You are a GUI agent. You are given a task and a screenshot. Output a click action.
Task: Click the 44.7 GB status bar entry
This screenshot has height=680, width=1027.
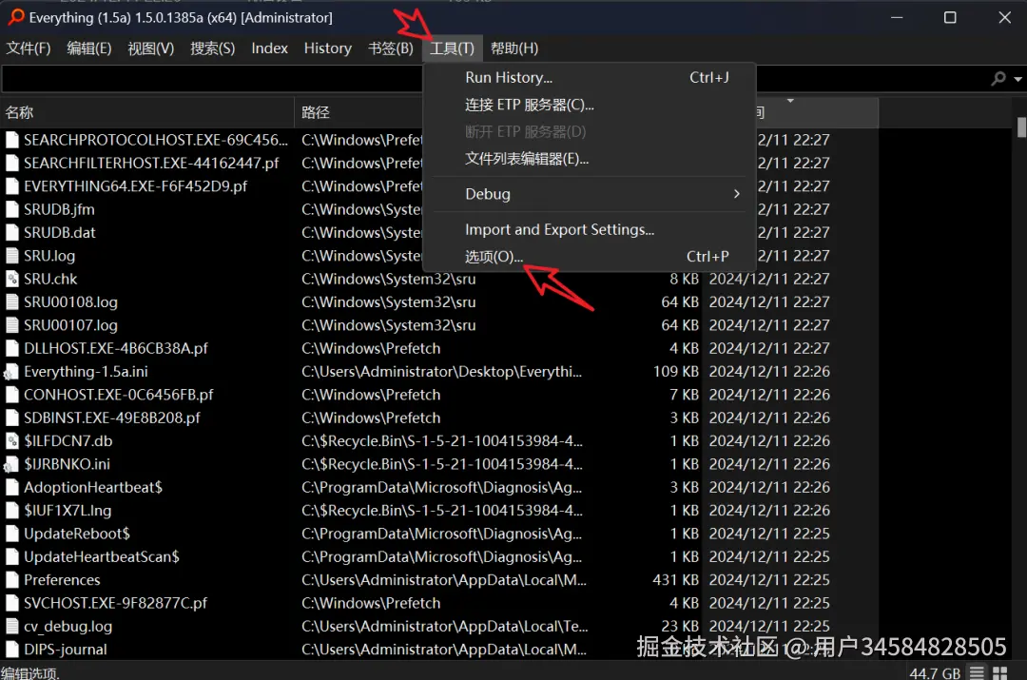[935, 673]
